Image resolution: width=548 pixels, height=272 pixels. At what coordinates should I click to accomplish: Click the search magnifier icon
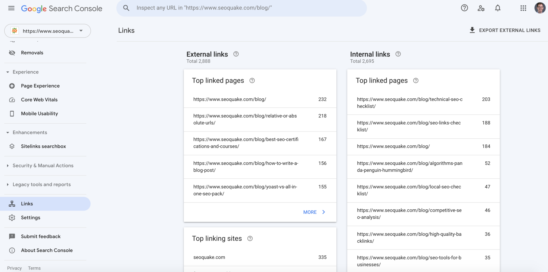coord(126,8)
